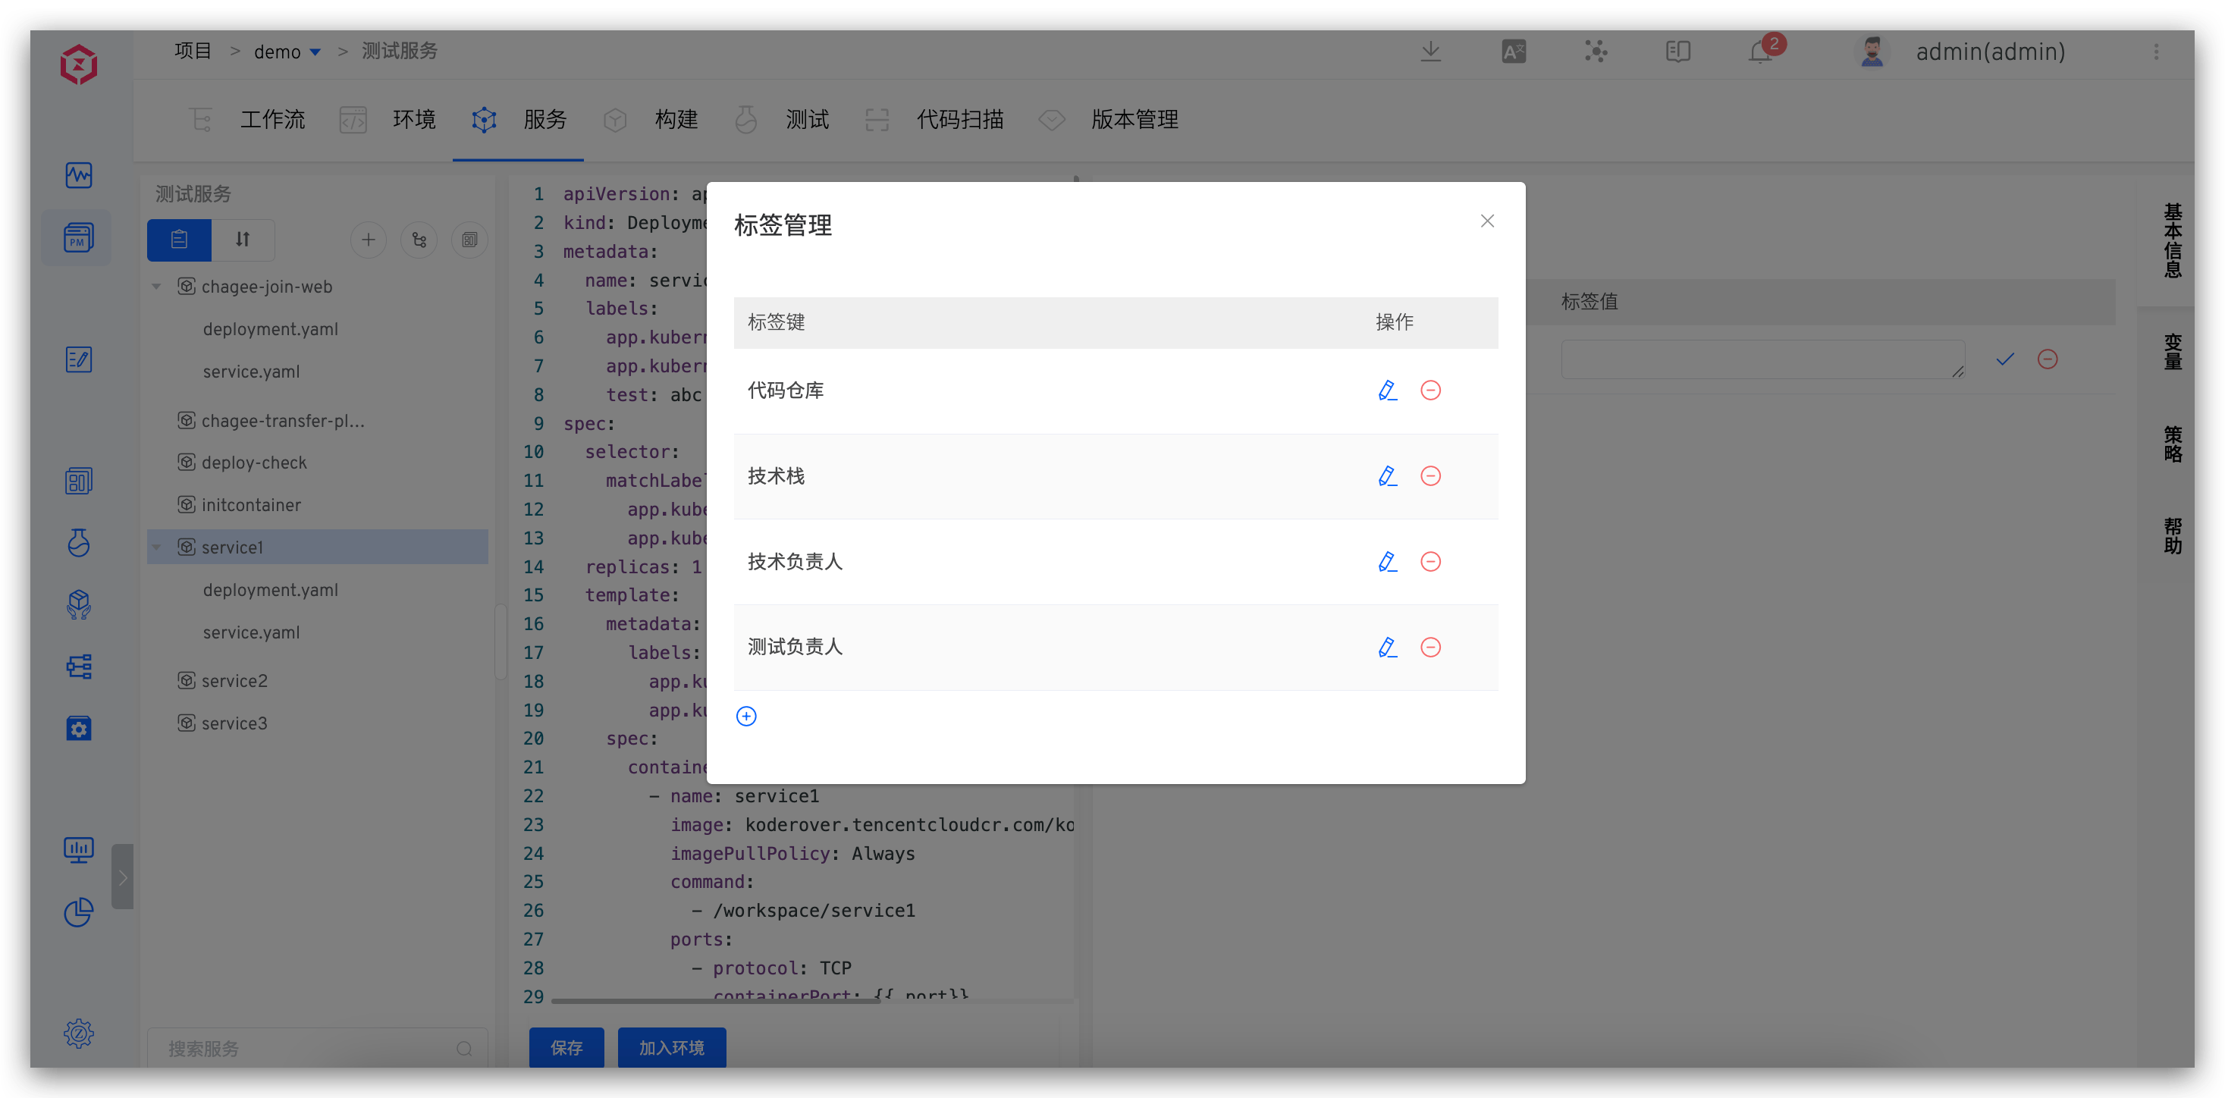Remove the 测试负责人 label key

click(1430, 647)
